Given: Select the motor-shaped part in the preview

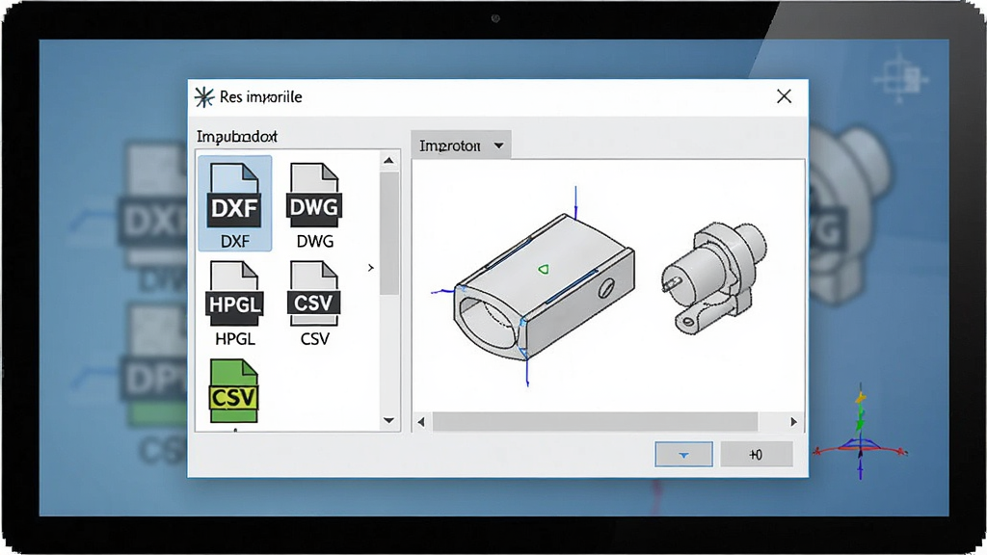Looking at the screenshot, I should tap(714, 277).
